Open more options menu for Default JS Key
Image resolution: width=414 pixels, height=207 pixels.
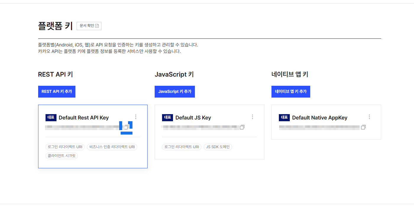tap(253, 117)
